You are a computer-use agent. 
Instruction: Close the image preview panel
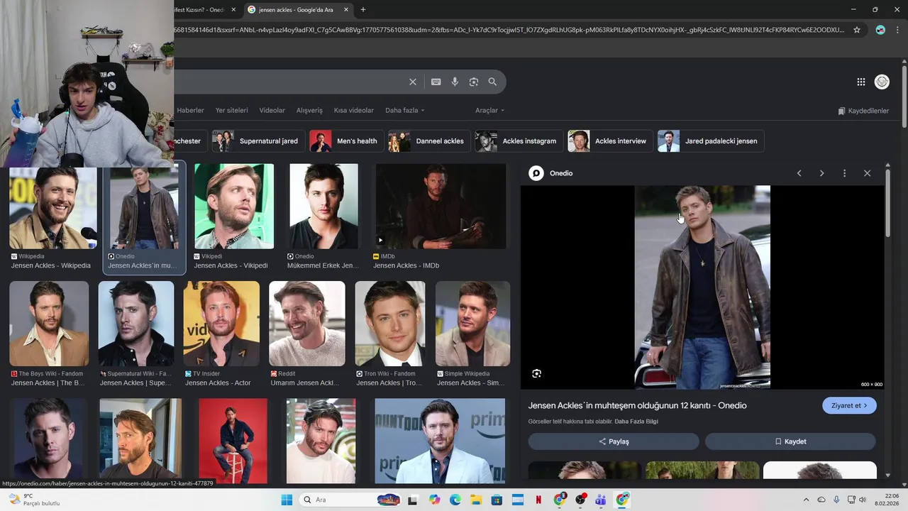pyautogui.click(x=867, y=173)
